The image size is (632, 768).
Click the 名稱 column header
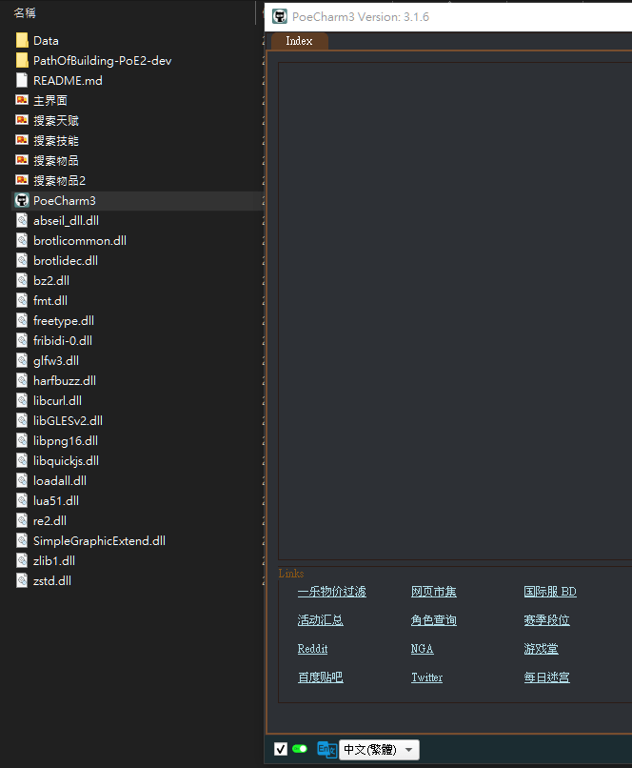click(x=25, y=12)
